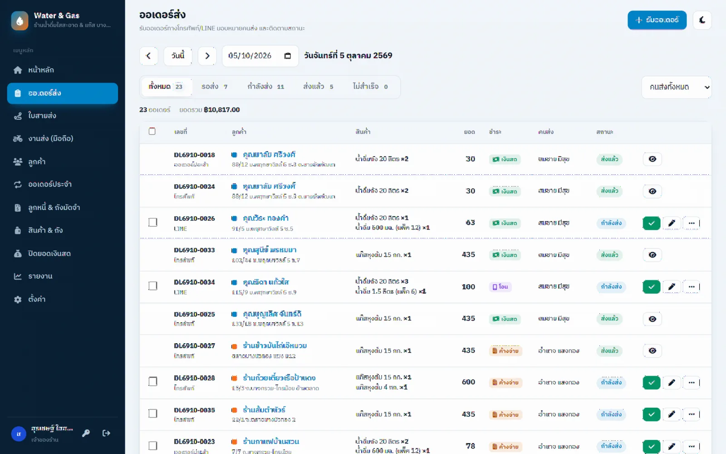Check the box for order DL6910-0028
The width and height of the screenshot is (726, 454).
(153, 381)
